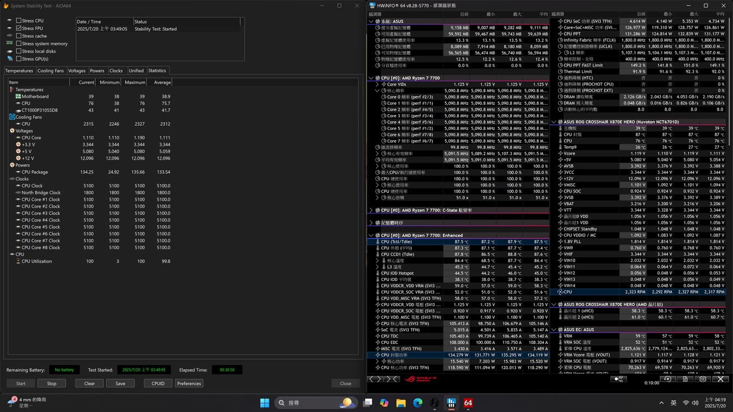This screenshot has height=412, width=733.
Task: Open the Voltages tab
Action: [x=77, y=71]
